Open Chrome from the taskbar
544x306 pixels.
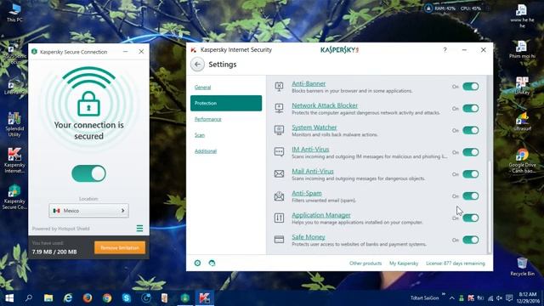(107, 298)
